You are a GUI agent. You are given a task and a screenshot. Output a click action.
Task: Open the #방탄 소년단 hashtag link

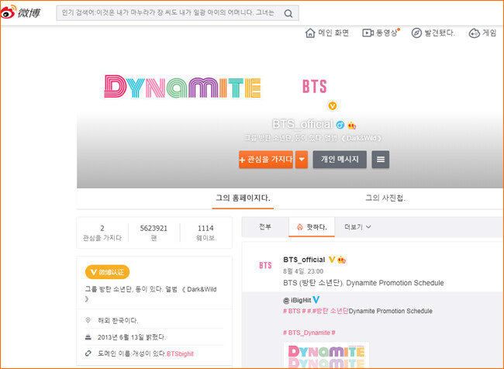click(x=329, y=311)
